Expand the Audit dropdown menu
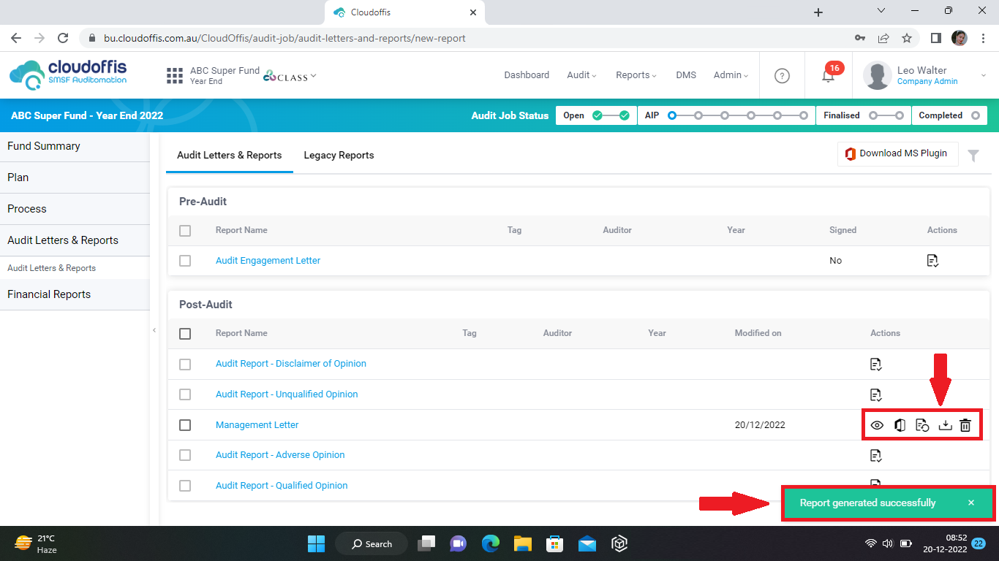Viewport: 999px width, 561px height. click(x=581, y=75)
